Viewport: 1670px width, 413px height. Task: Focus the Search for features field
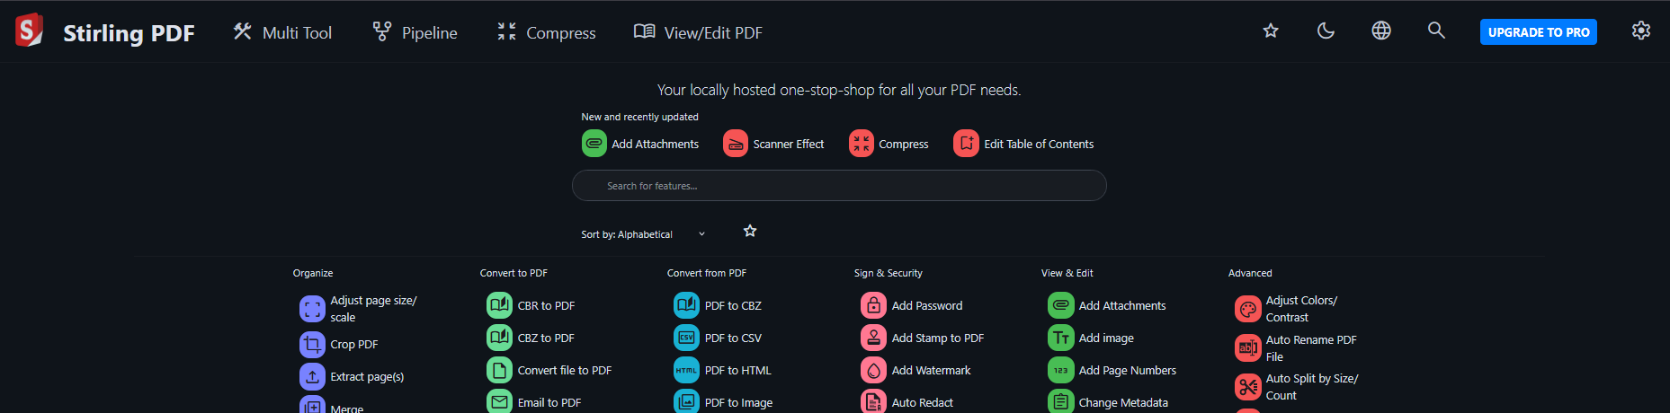pos(838,186)
